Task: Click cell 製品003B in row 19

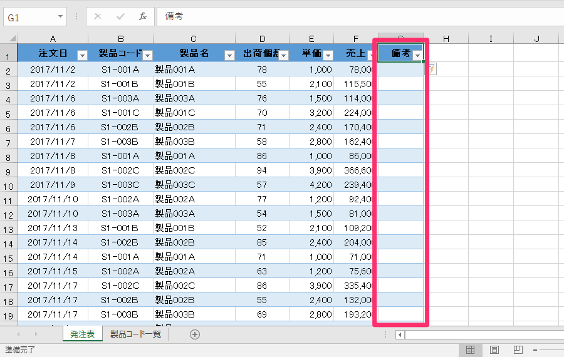Action: click(x=194, y=314)
